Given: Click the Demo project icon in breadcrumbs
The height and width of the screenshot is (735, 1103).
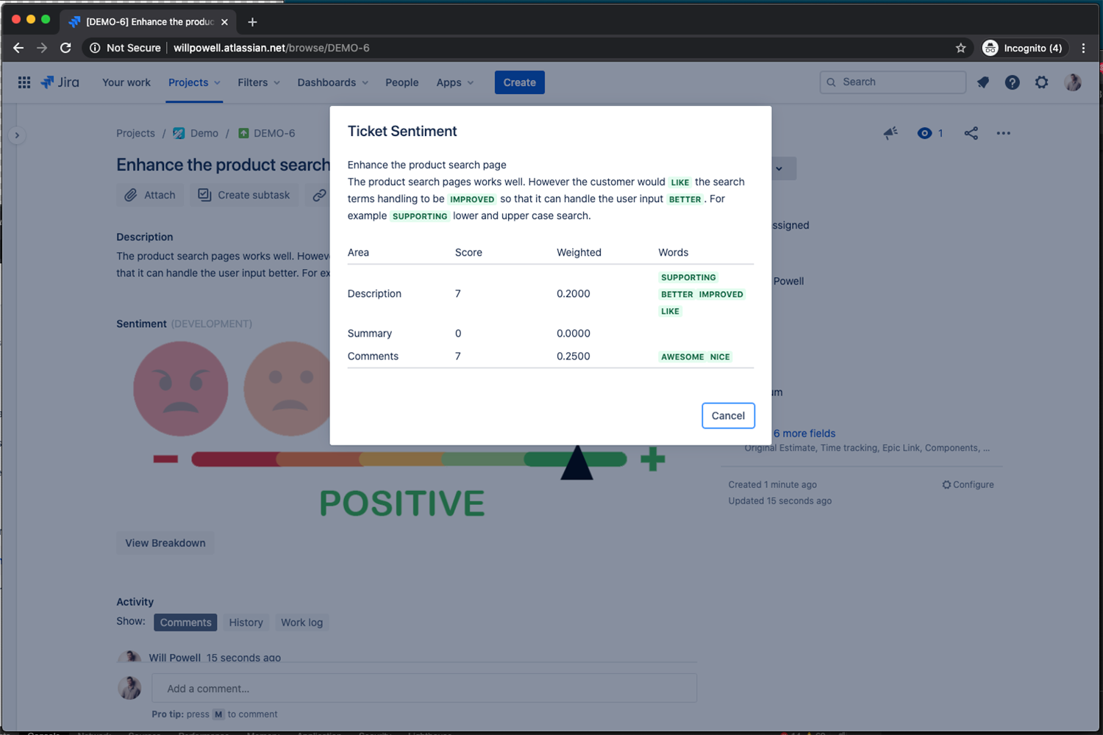Looking at the screenshot, I should (x=179, y=133).
